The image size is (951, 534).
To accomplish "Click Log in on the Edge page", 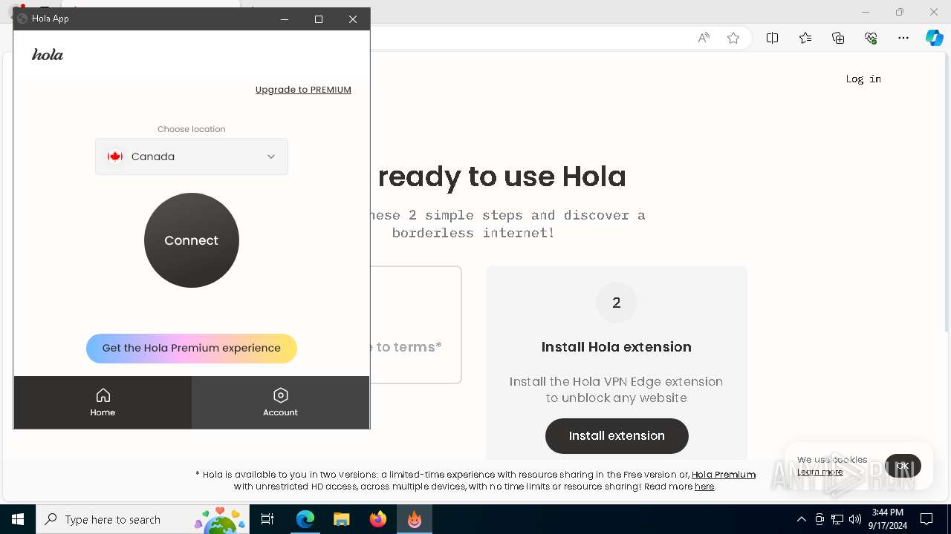I will click(863, 79).
